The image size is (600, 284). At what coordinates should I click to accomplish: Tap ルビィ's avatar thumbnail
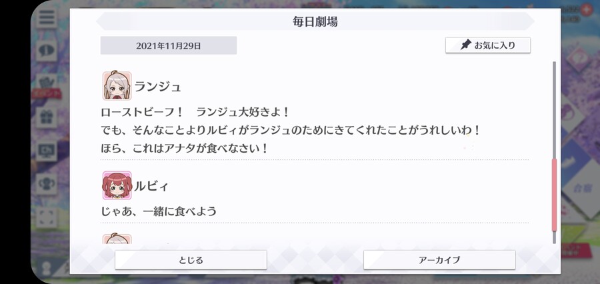117,185
